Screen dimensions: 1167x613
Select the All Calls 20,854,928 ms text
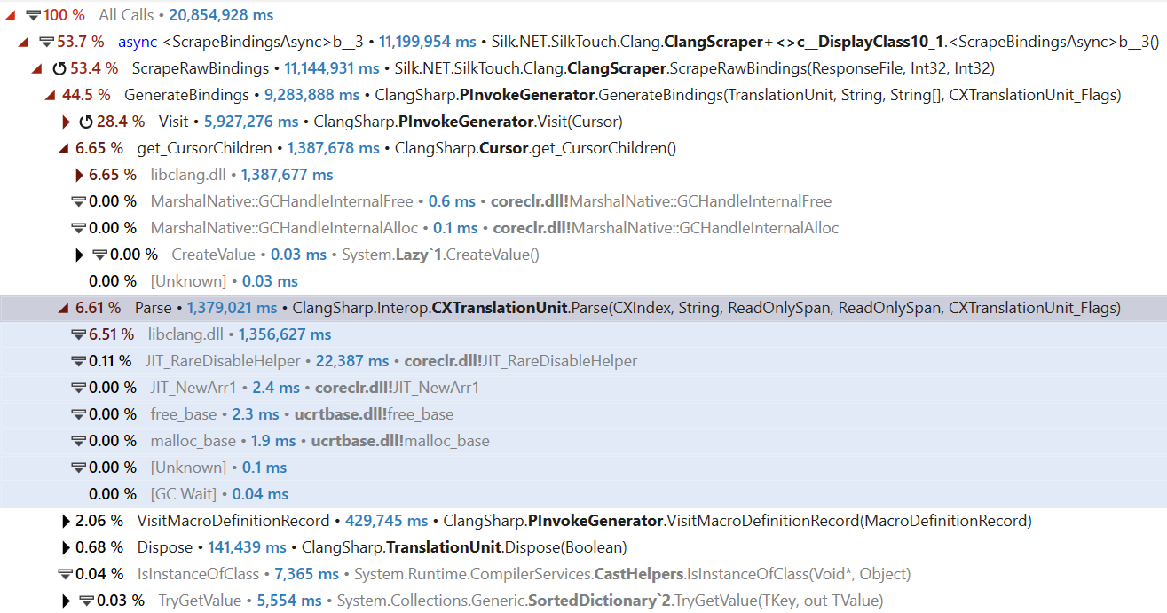point(186,15)
